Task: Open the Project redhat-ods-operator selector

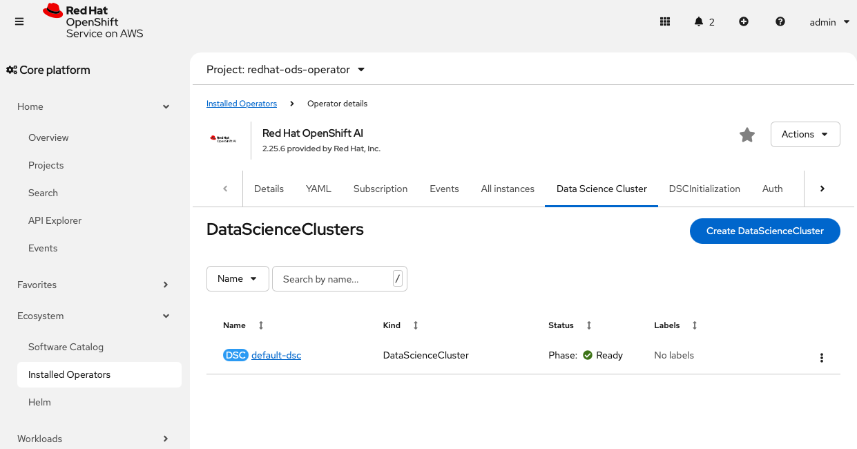Action: [x=285, y=70]
